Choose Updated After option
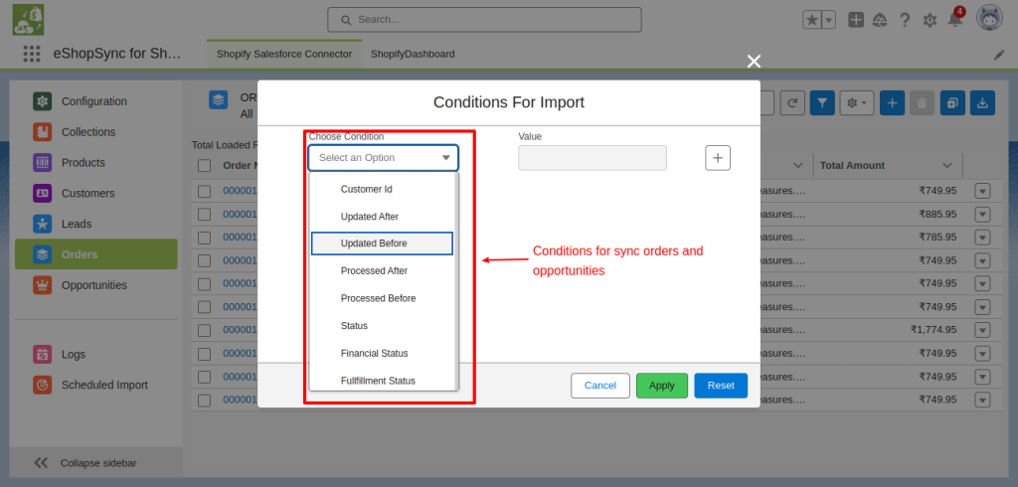 tap(383, 217)
